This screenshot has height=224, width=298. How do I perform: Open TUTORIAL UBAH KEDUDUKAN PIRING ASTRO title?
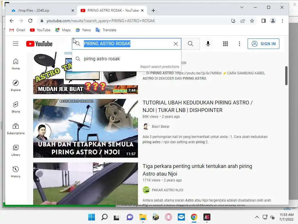tap(198, 106)
